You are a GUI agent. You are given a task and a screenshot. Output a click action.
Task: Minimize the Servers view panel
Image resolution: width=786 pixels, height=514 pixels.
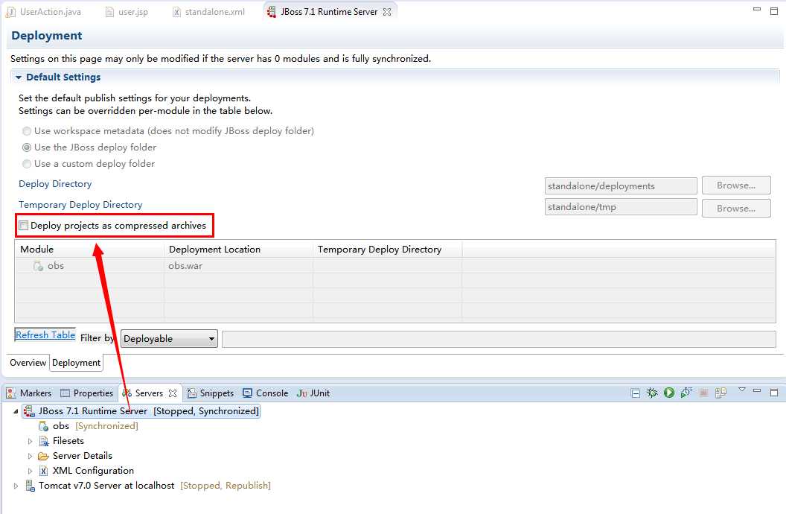tap(757, 390)
